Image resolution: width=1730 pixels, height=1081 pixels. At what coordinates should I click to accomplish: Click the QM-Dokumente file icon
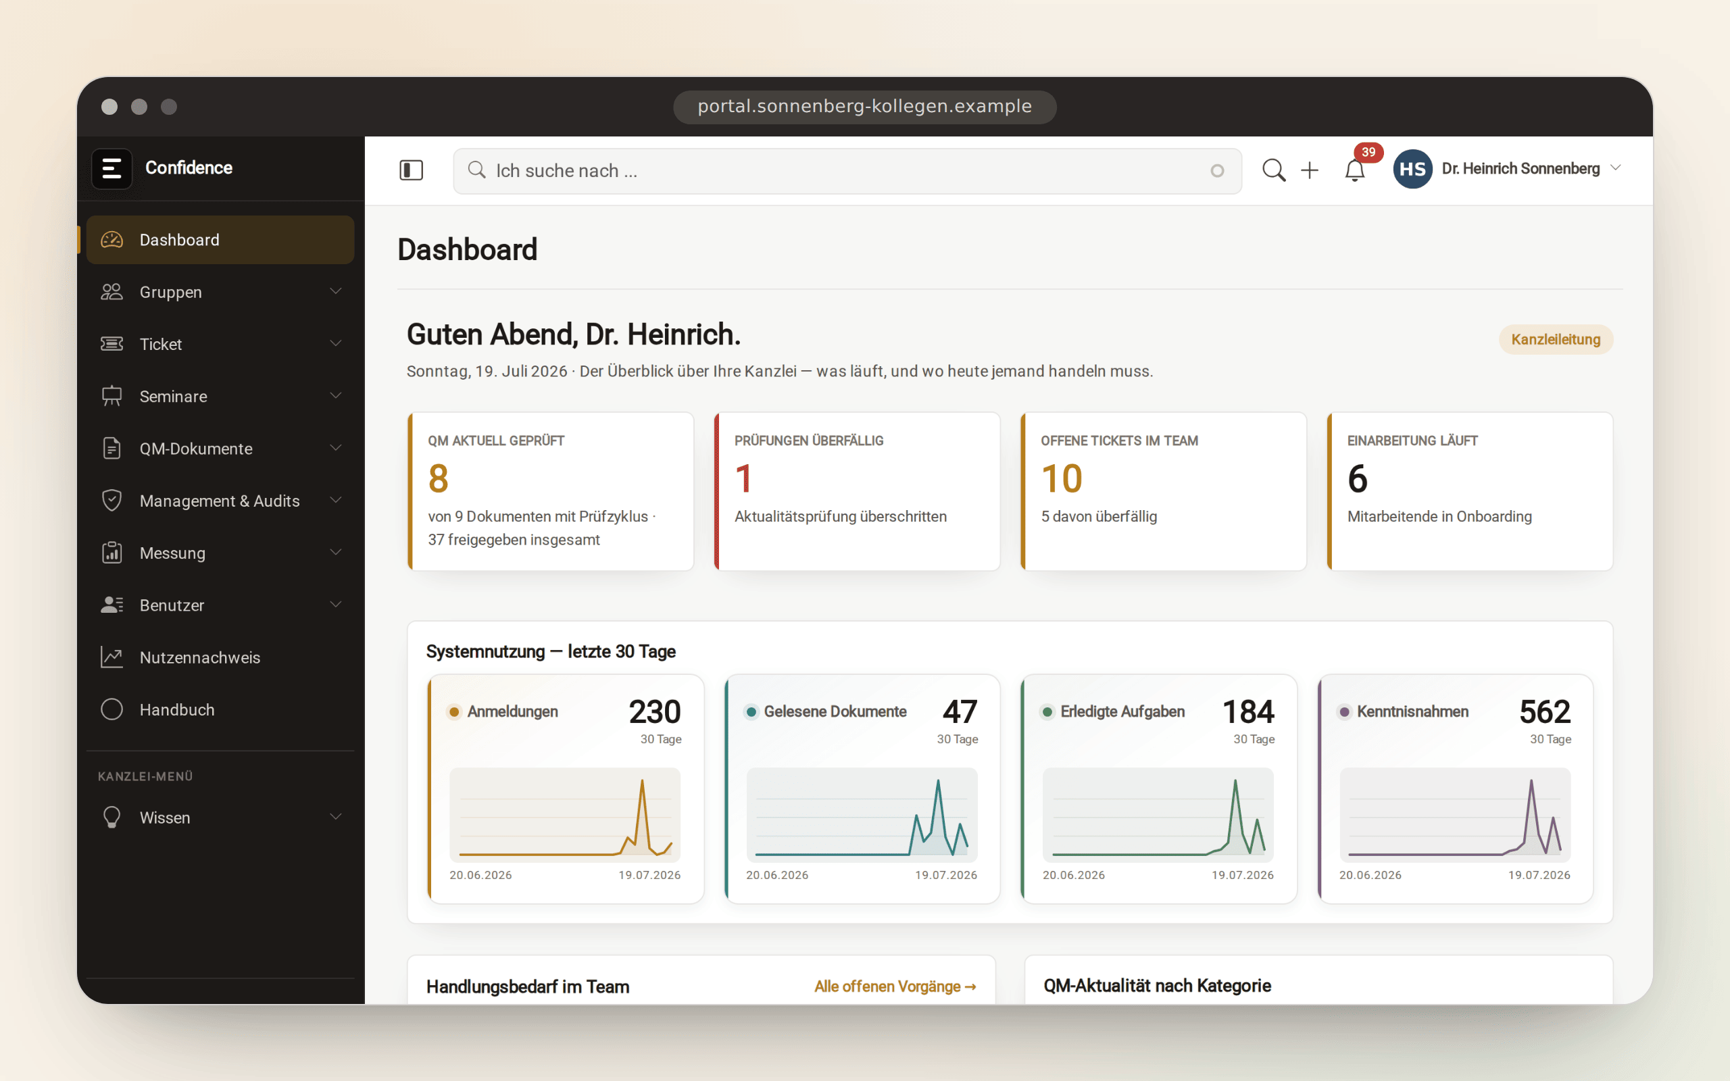(x=112, y=448)
